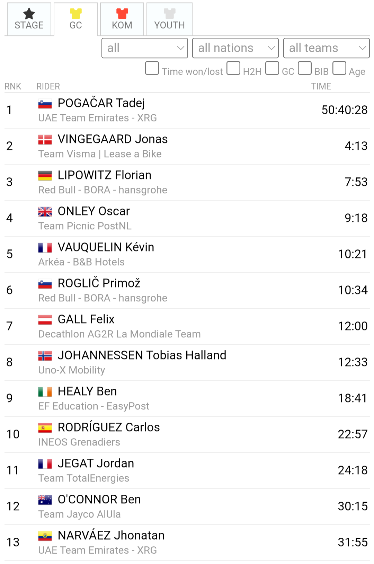Click the Slovenian flag next to POGAČAR
This screenshot has width=374, height=564.
45,104
